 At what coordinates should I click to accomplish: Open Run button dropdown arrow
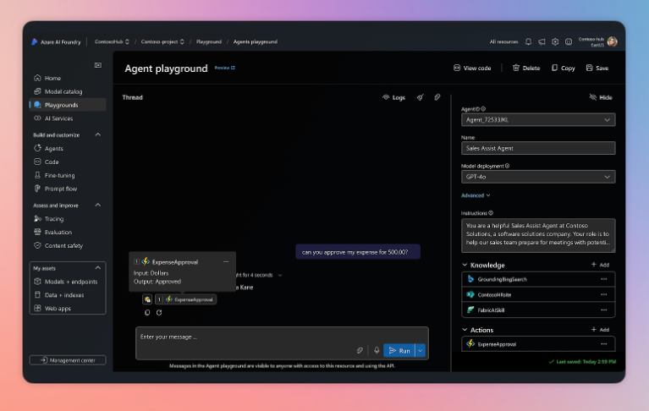click(x=421, y=351)
